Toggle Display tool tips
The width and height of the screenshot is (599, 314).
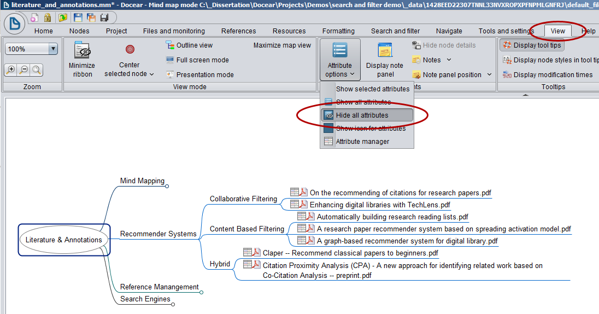532,45
